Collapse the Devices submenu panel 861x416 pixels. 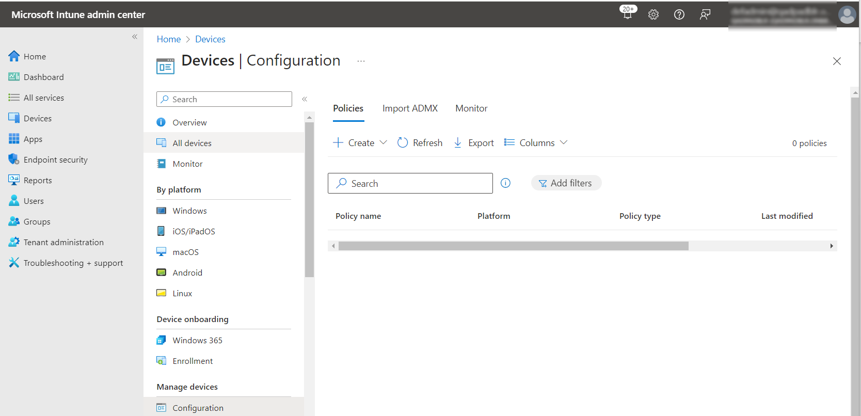tap(305, 99)
